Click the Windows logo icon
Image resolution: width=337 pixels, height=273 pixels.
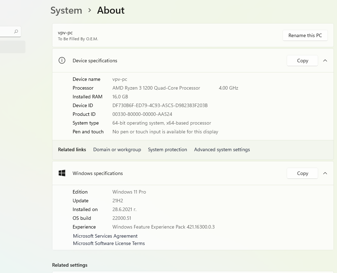click(x=62, y=173)
